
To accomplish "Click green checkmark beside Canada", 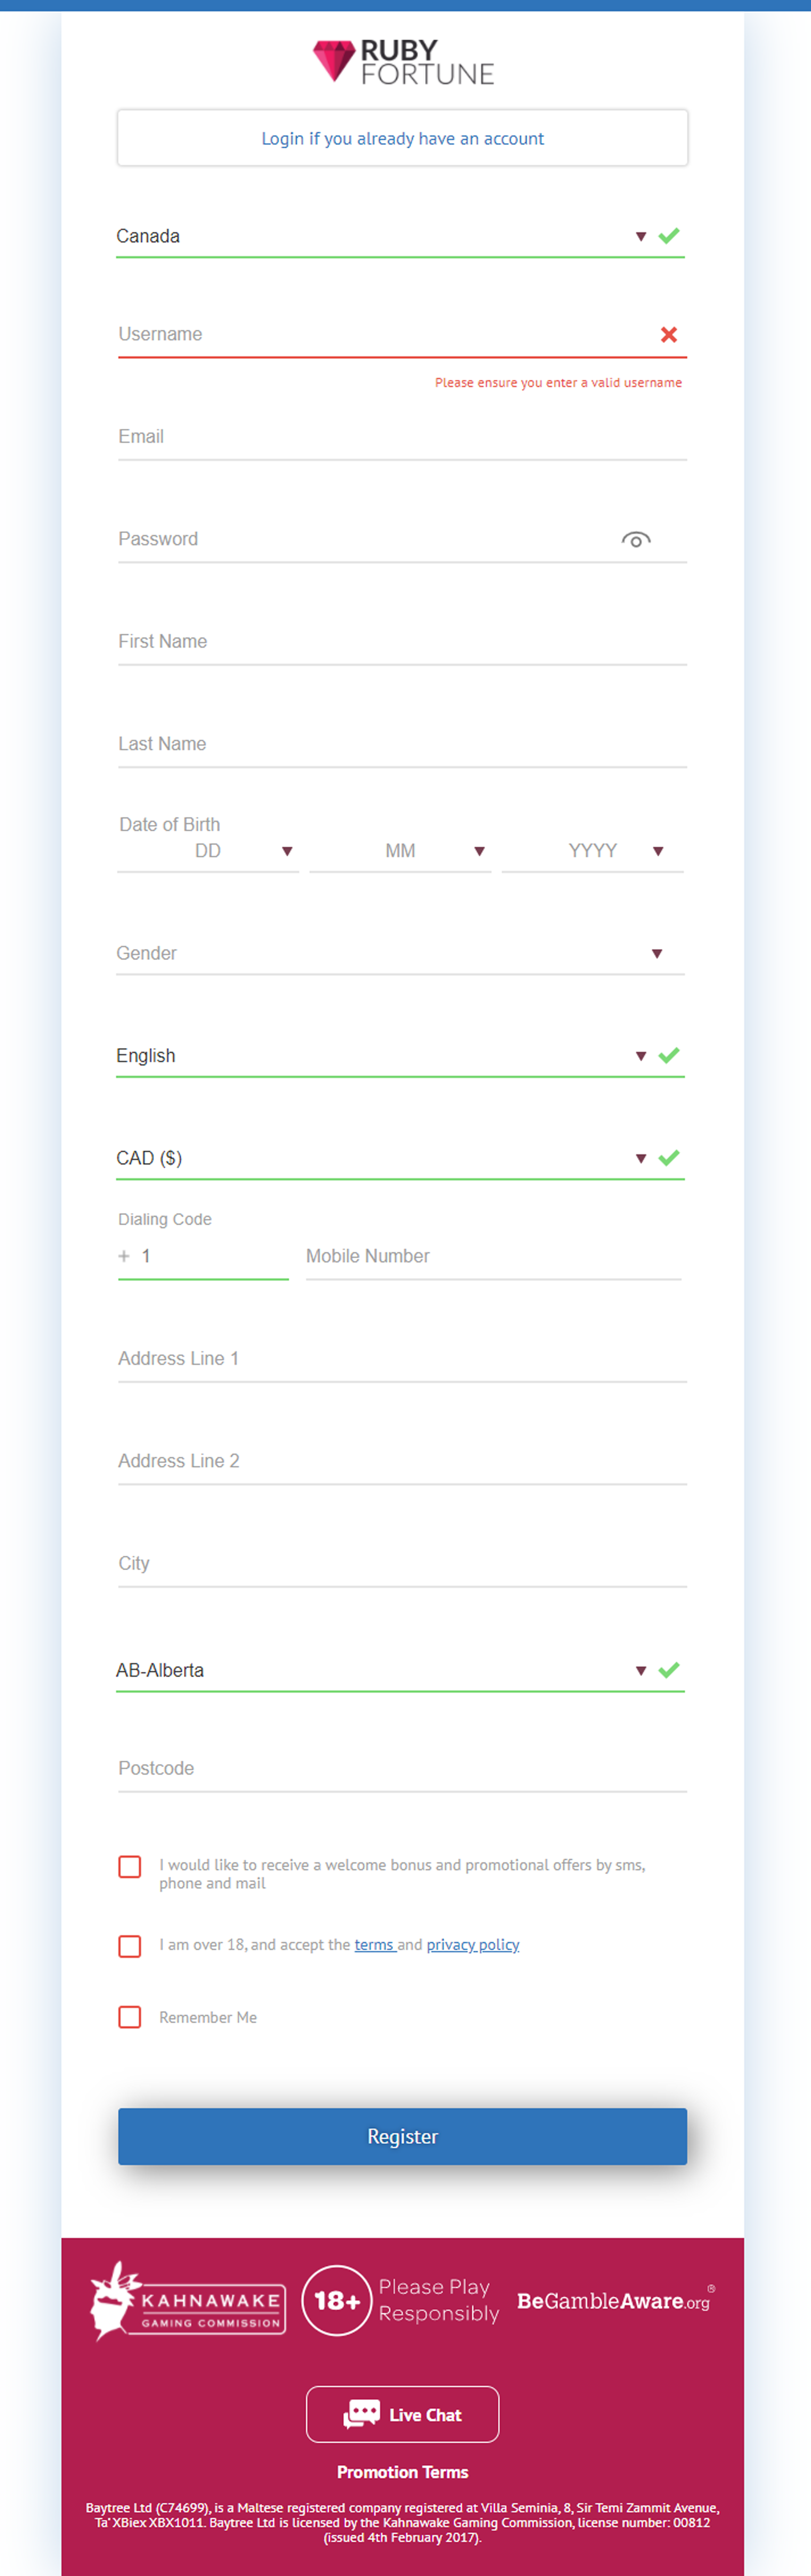I will (669, 236).
